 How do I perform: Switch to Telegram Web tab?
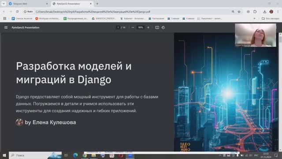28,4
